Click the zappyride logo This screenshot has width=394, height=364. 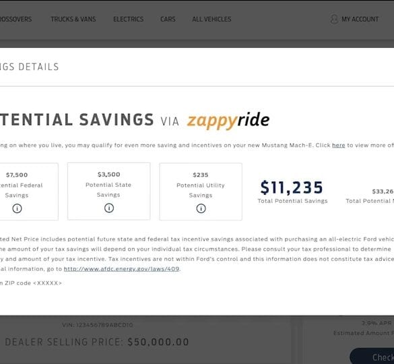click(228, 120)
